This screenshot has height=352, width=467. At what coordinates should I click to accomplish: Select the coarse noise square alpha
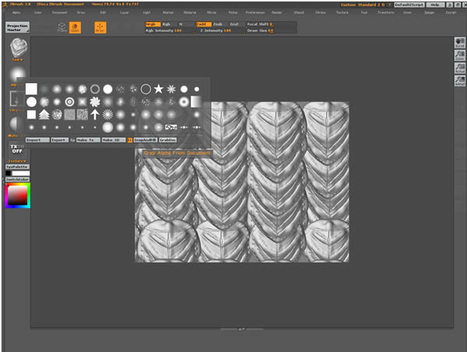point(83,114)
